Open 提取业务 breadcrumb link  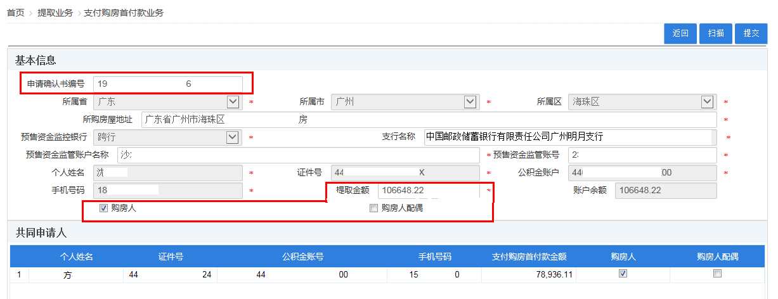[x=55, y=13]
